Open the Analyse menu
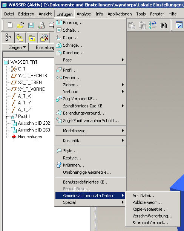This screenshot has width=184, height=231. point(84,14)
